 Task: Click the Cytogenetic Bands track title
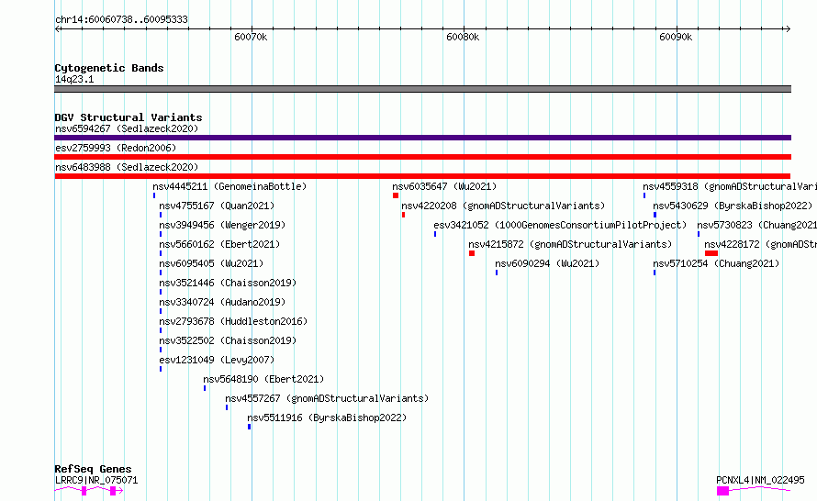[x=109, y=68]
